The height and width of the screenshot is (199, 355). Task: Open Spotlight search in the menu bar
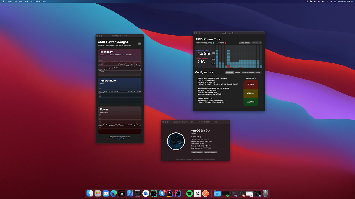tap(331, 1)
